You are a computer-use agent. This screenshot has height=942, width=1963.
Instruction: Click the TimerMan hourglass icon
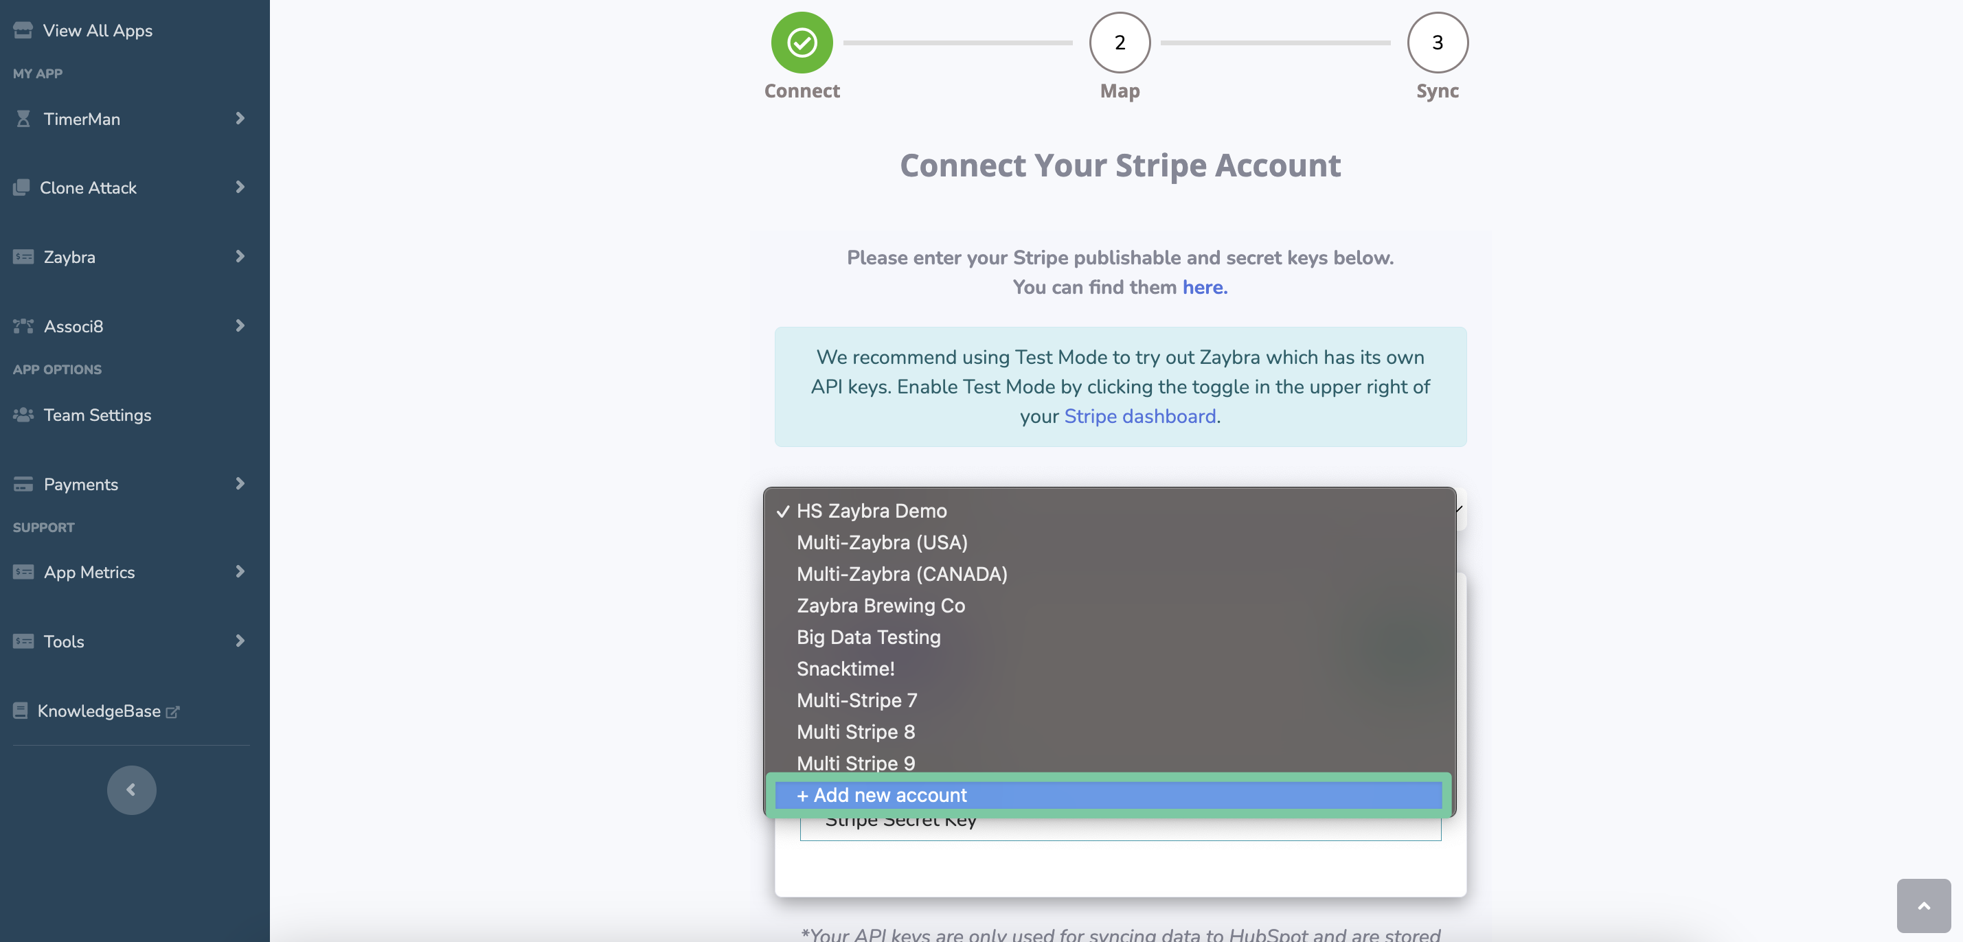click(x=23, y=119)
